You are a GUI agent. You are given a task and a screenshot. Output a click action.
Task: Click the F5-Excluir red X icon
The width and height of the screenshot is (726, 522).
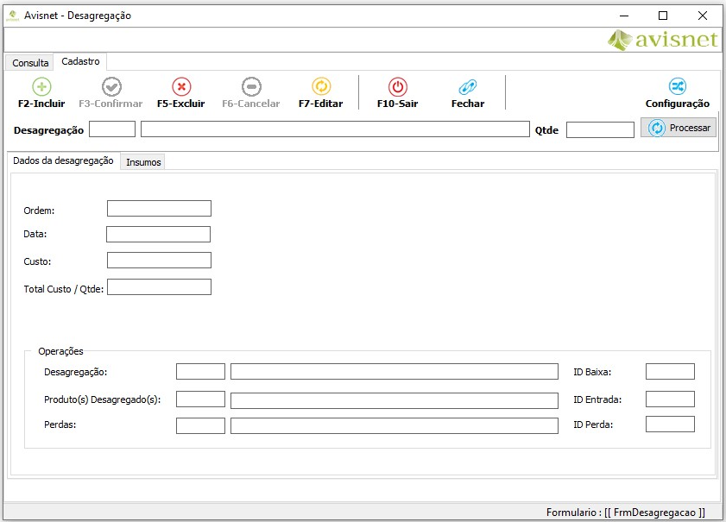(x=181, y=86)
